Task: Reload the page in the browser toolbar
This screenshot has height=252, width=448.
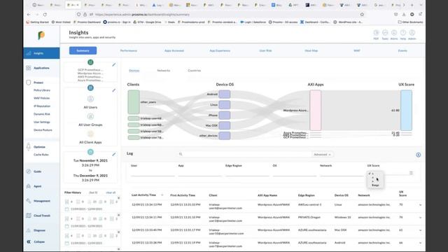Action: [45, 14]
